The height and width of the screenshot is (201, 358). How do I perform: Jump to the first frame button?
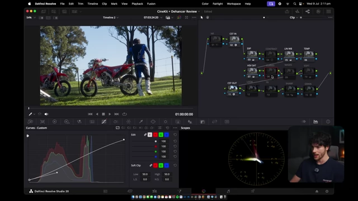(90, 114)
